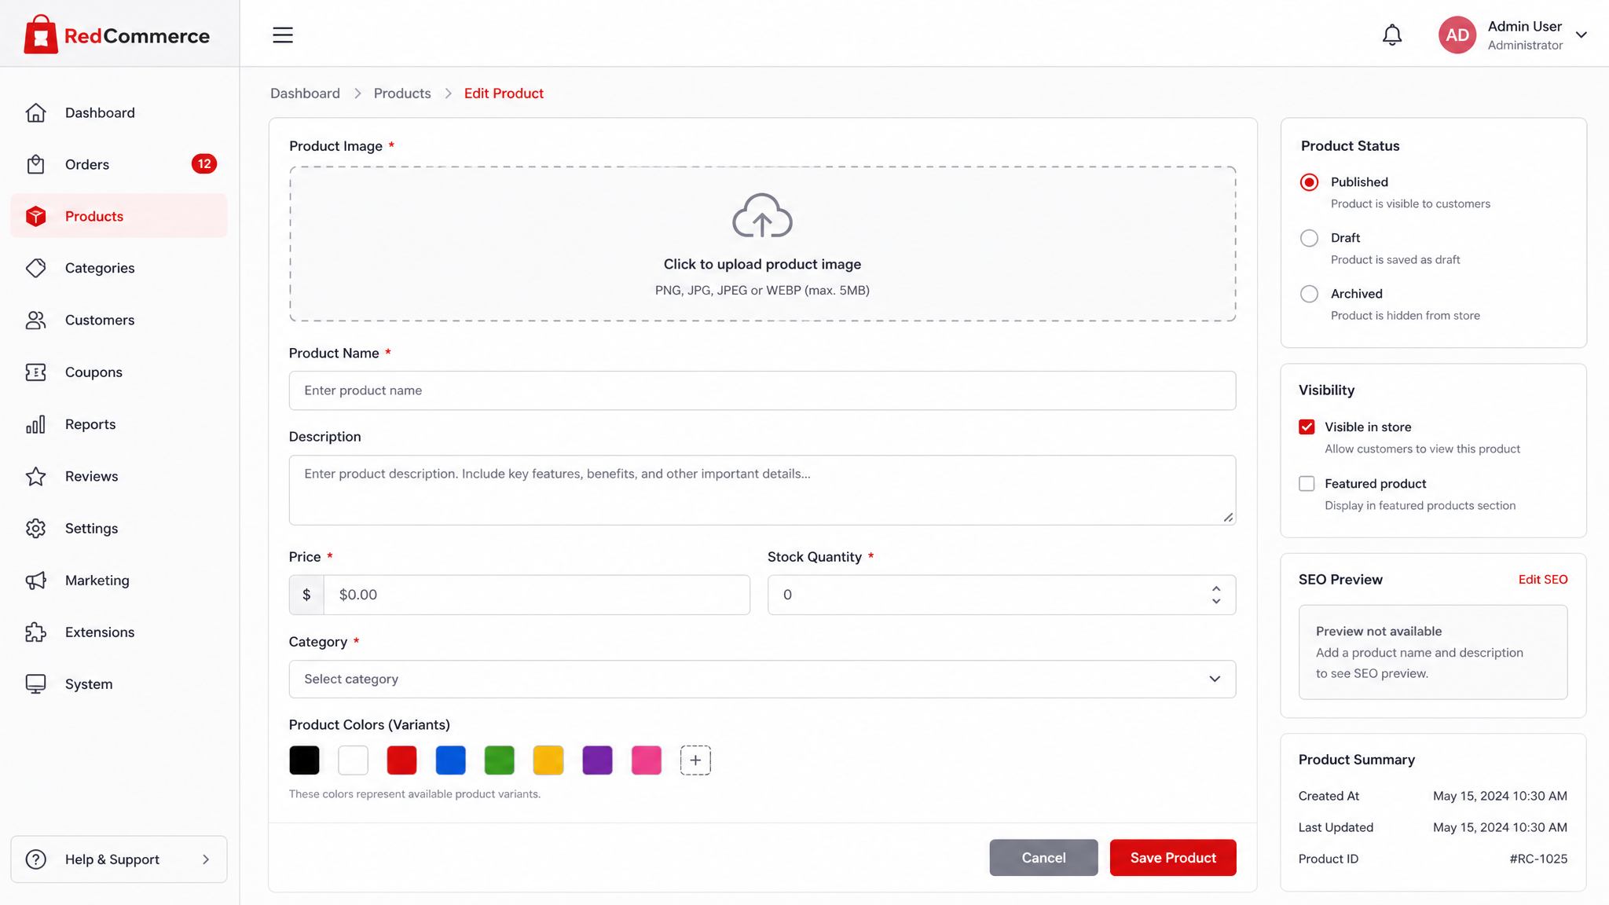The width and height of the screenshot is (1609, 905).
Task: Expand Help & Support arrow
Action: click(206, 859)
